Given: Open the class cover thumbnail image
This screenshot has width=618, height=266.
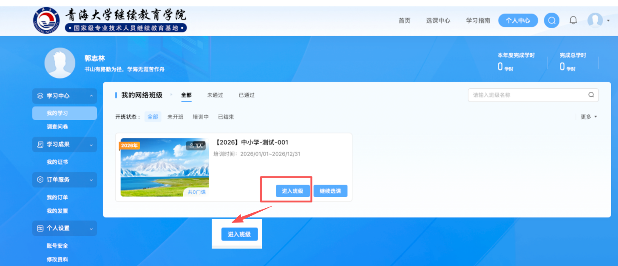Looking at the screenshot, I should click(x=164, y=167).
